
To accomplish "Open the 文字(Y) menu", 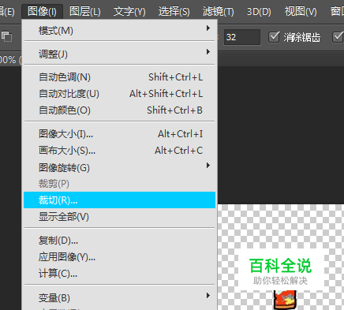I will [129, 12].
